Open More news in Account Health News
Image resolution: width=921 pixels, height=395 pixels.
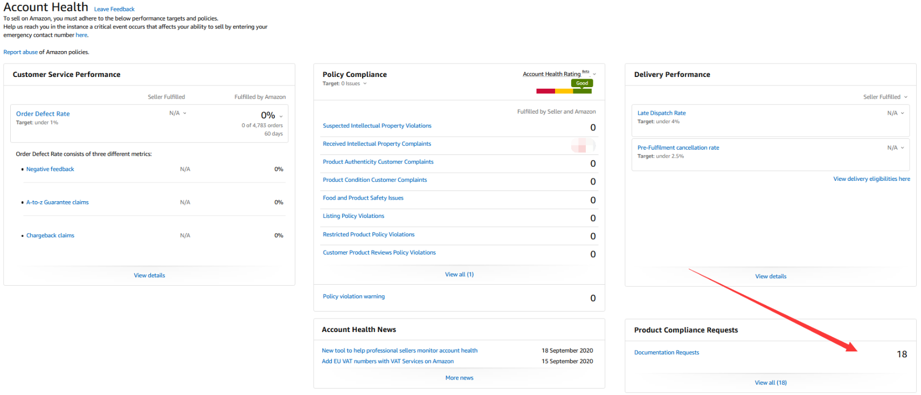(x=459, y=378)
